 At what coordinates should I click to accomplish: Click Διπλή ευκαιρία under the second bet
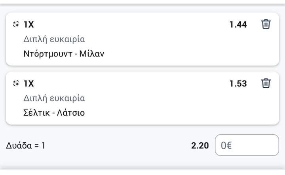click(x=54, y=98)
